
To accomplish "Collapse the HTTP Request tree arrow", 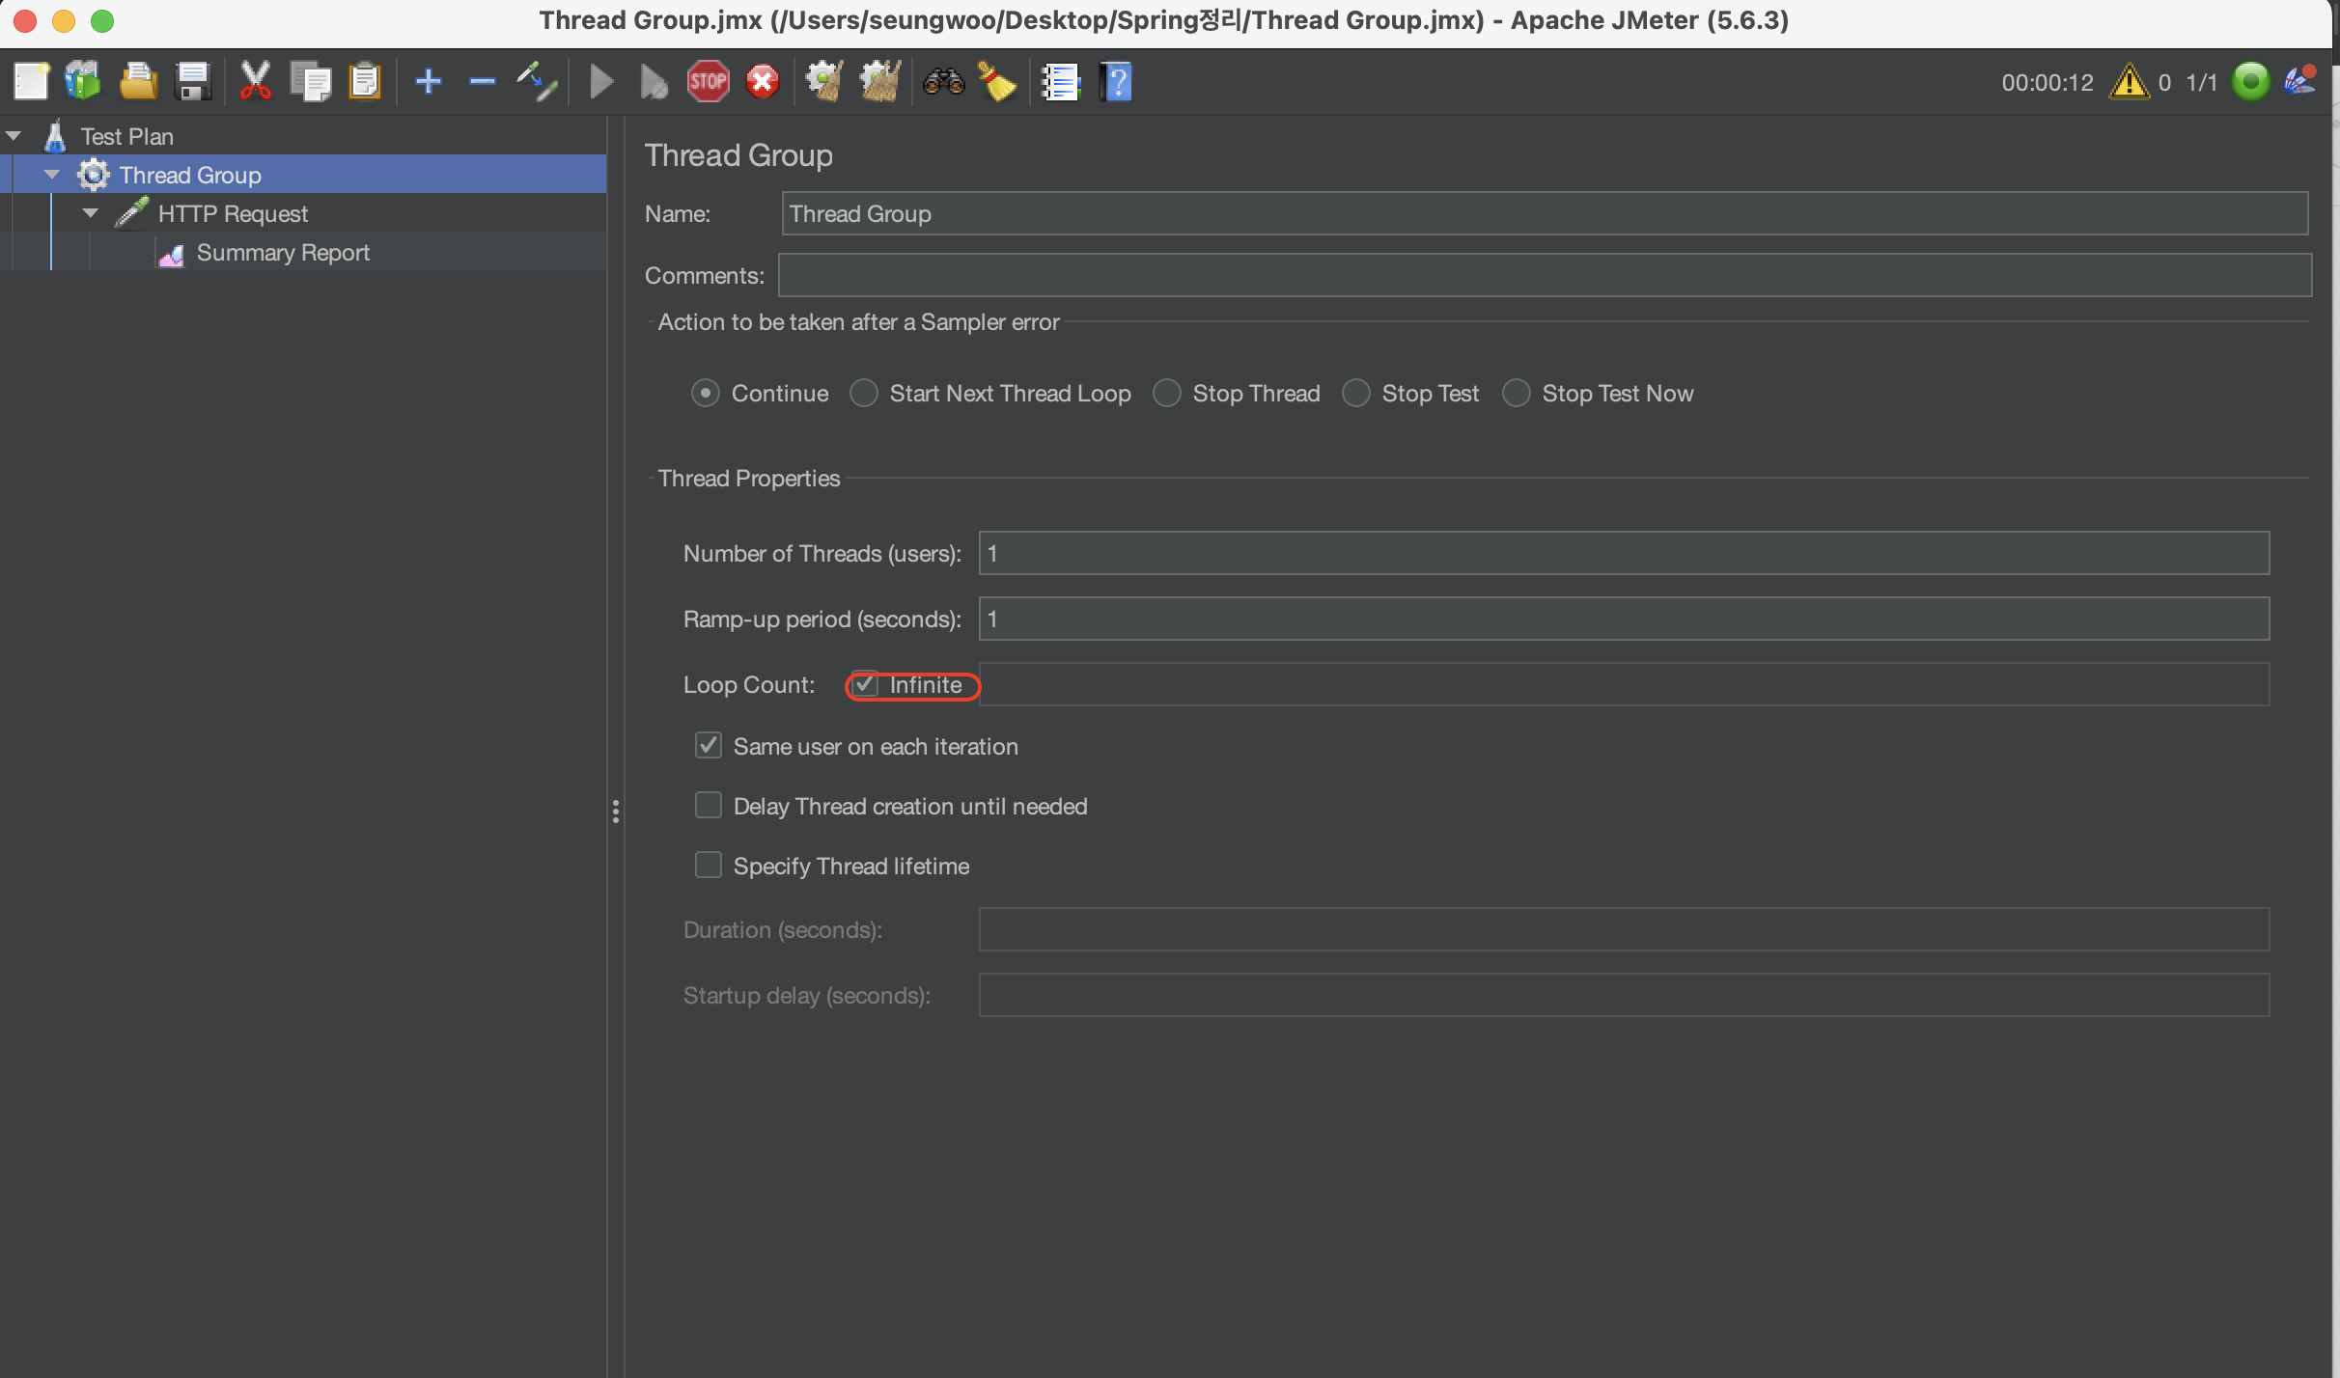I will click(91, 213).
